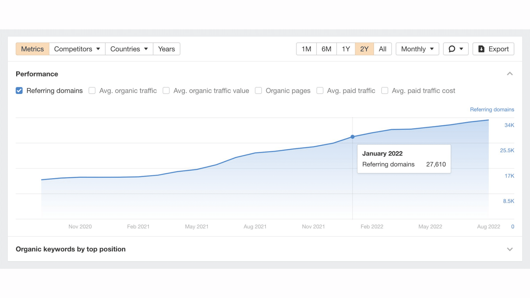Select the 1M time range

tap(306, 49)
